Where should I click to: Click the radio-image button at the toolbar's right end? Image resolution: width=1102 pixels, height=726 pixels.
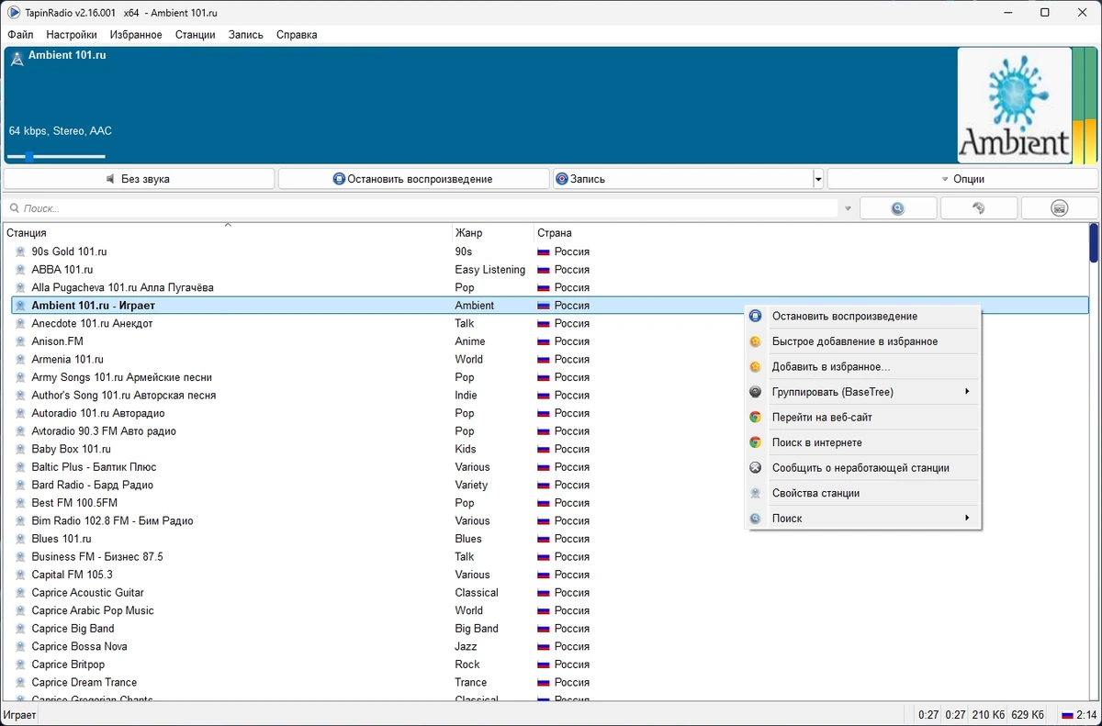coord(1059,208)
